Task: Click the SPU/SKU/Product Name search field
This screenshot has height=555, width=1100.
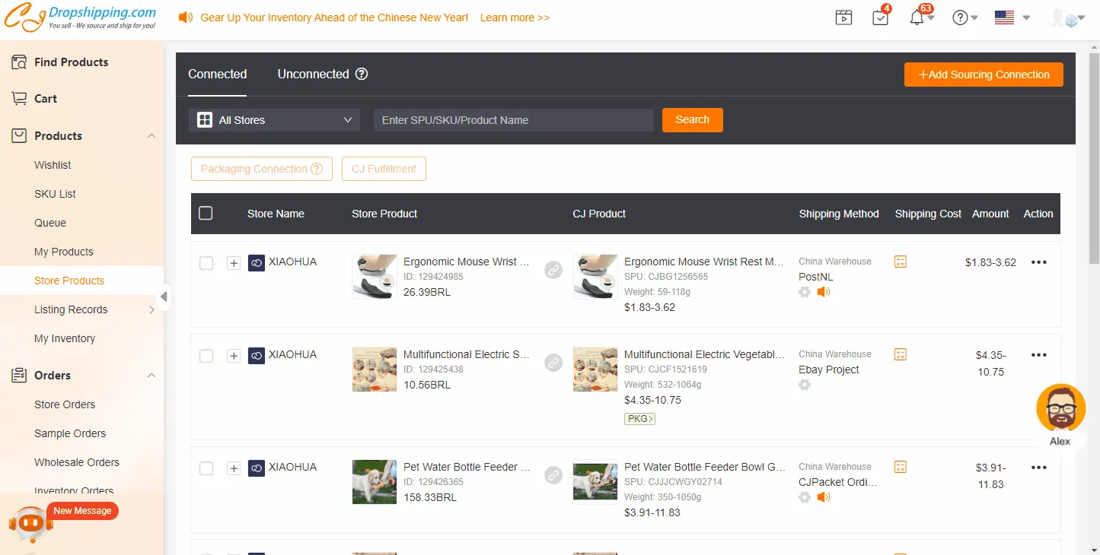Action: 513,120
